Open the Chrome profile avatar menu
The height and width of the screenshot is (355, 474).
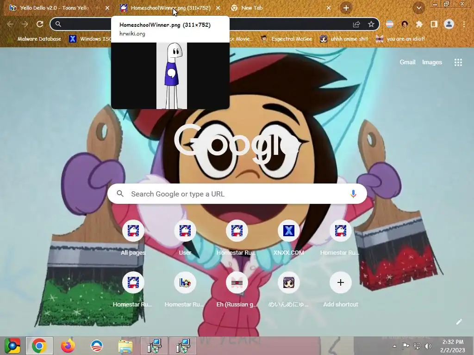tap(449, 24)
